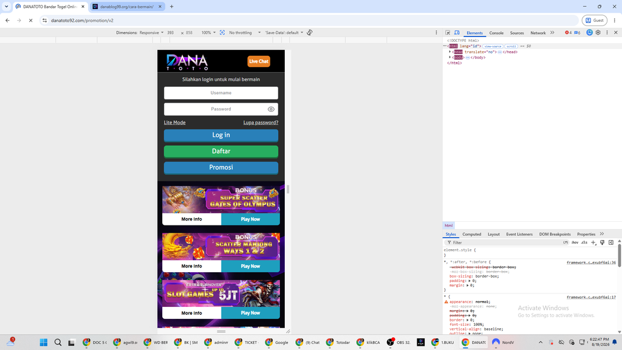Viewport: 622px width, 350px height.
Task: Toggle the .cls element classes button
Action: [584, 242]
